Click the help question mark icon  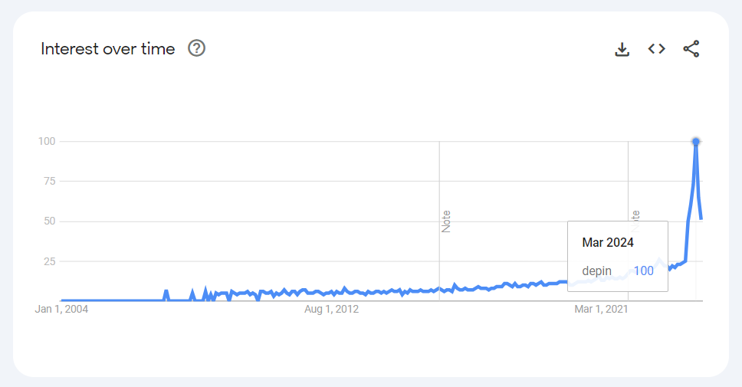pyautogui.click(x=197, y=49)
